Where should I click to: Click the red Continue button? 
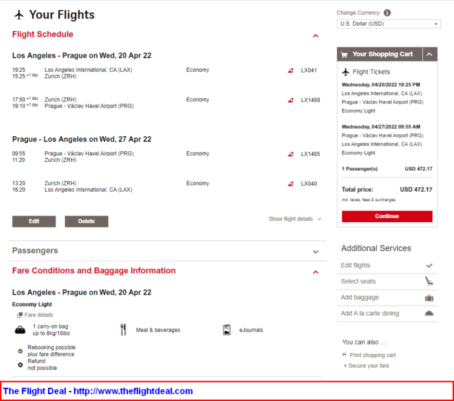pos(387,216)
